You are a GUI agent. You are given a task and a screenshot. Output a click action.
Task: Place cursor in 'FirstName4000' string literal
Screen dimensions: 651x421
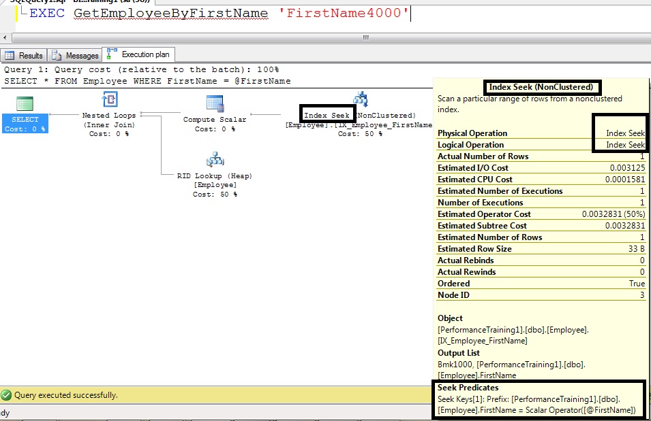(x=344, y=13)
